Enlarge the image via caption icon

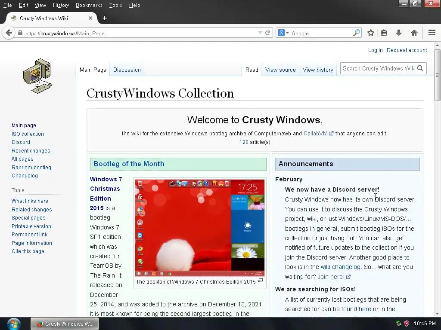(261, 280)
